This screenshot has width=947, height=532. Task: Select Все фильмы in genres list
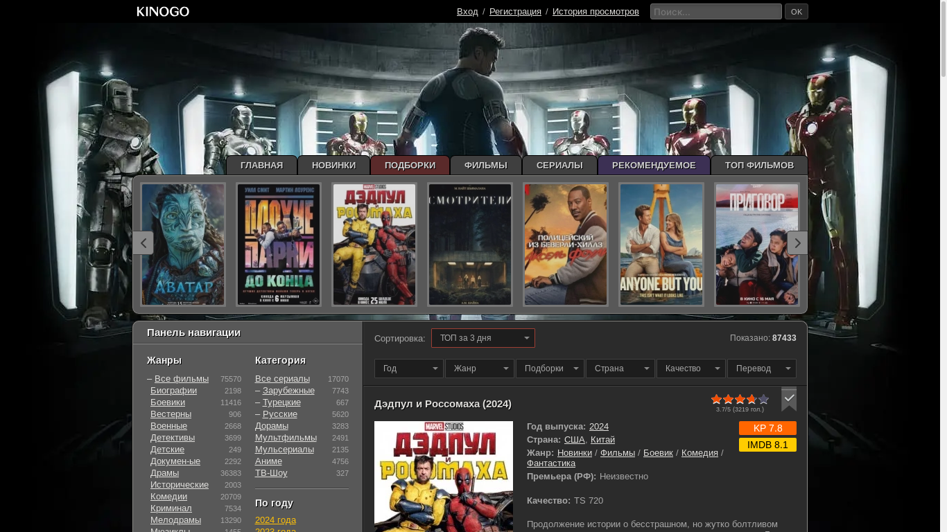[182, 379]
